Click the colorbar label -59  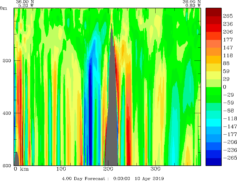tap(228, 103)
